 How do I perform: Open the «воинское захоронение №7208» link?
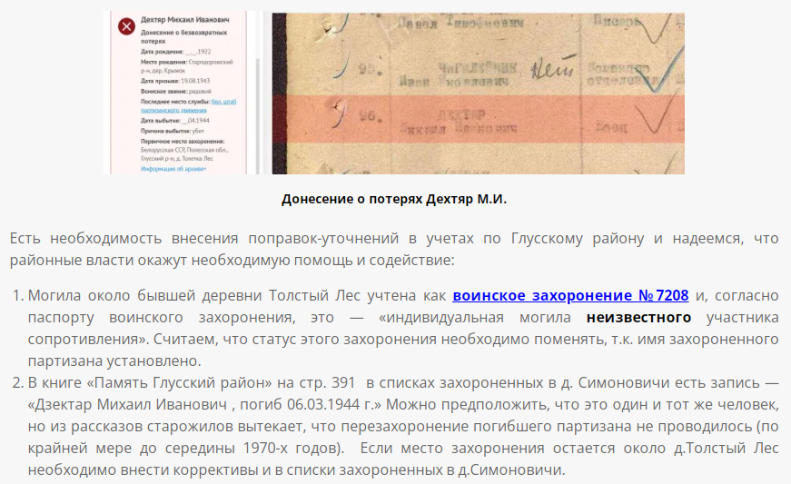point(570,295)
